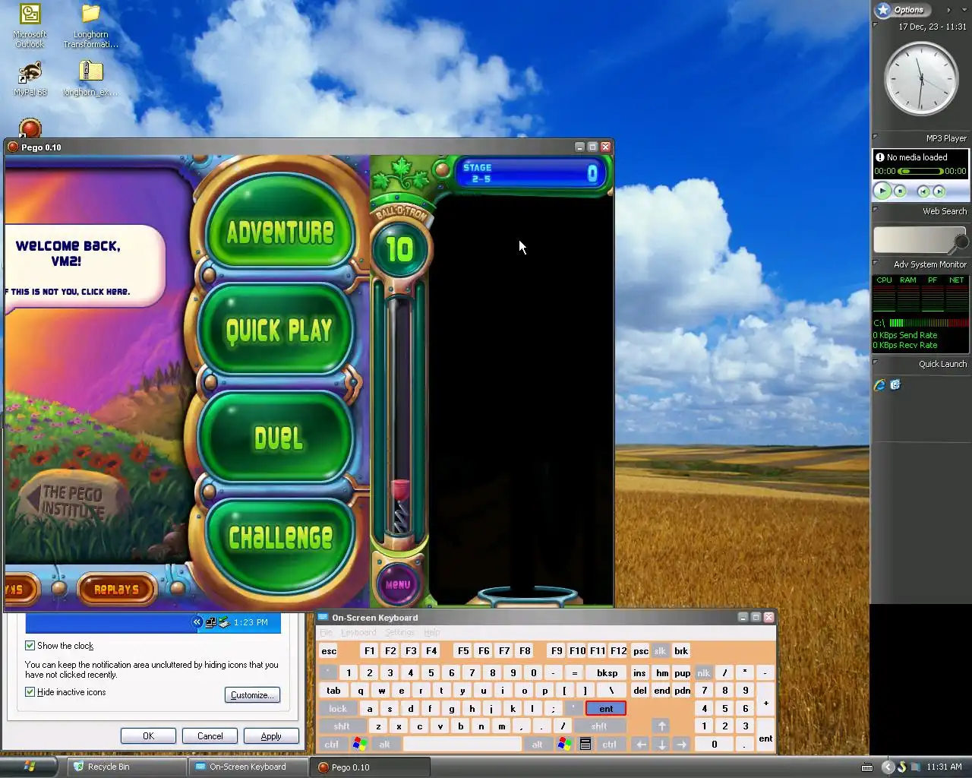This screenshot has height=778, width=972.
Task: Click the right arrow key on the keyboard
Action: coord(682,745)
